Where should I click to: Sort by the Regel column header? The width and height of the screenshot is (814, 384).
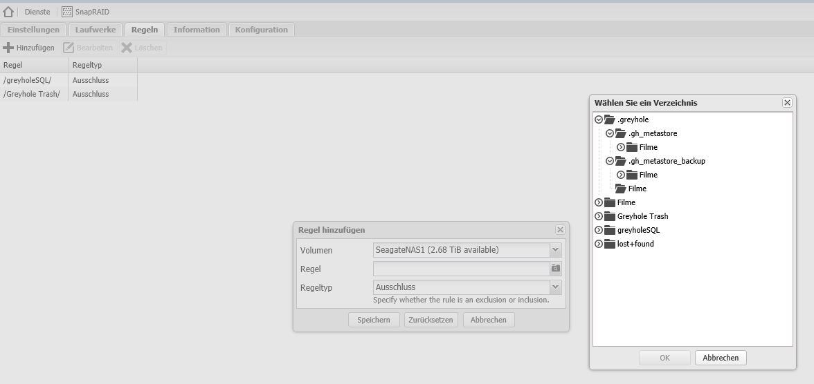(x=34, y=65)
